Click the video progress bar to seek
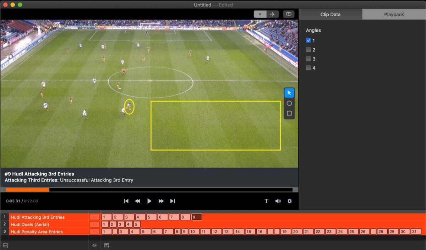This screenshot has height=250, width=426. (x=149, y=189)
